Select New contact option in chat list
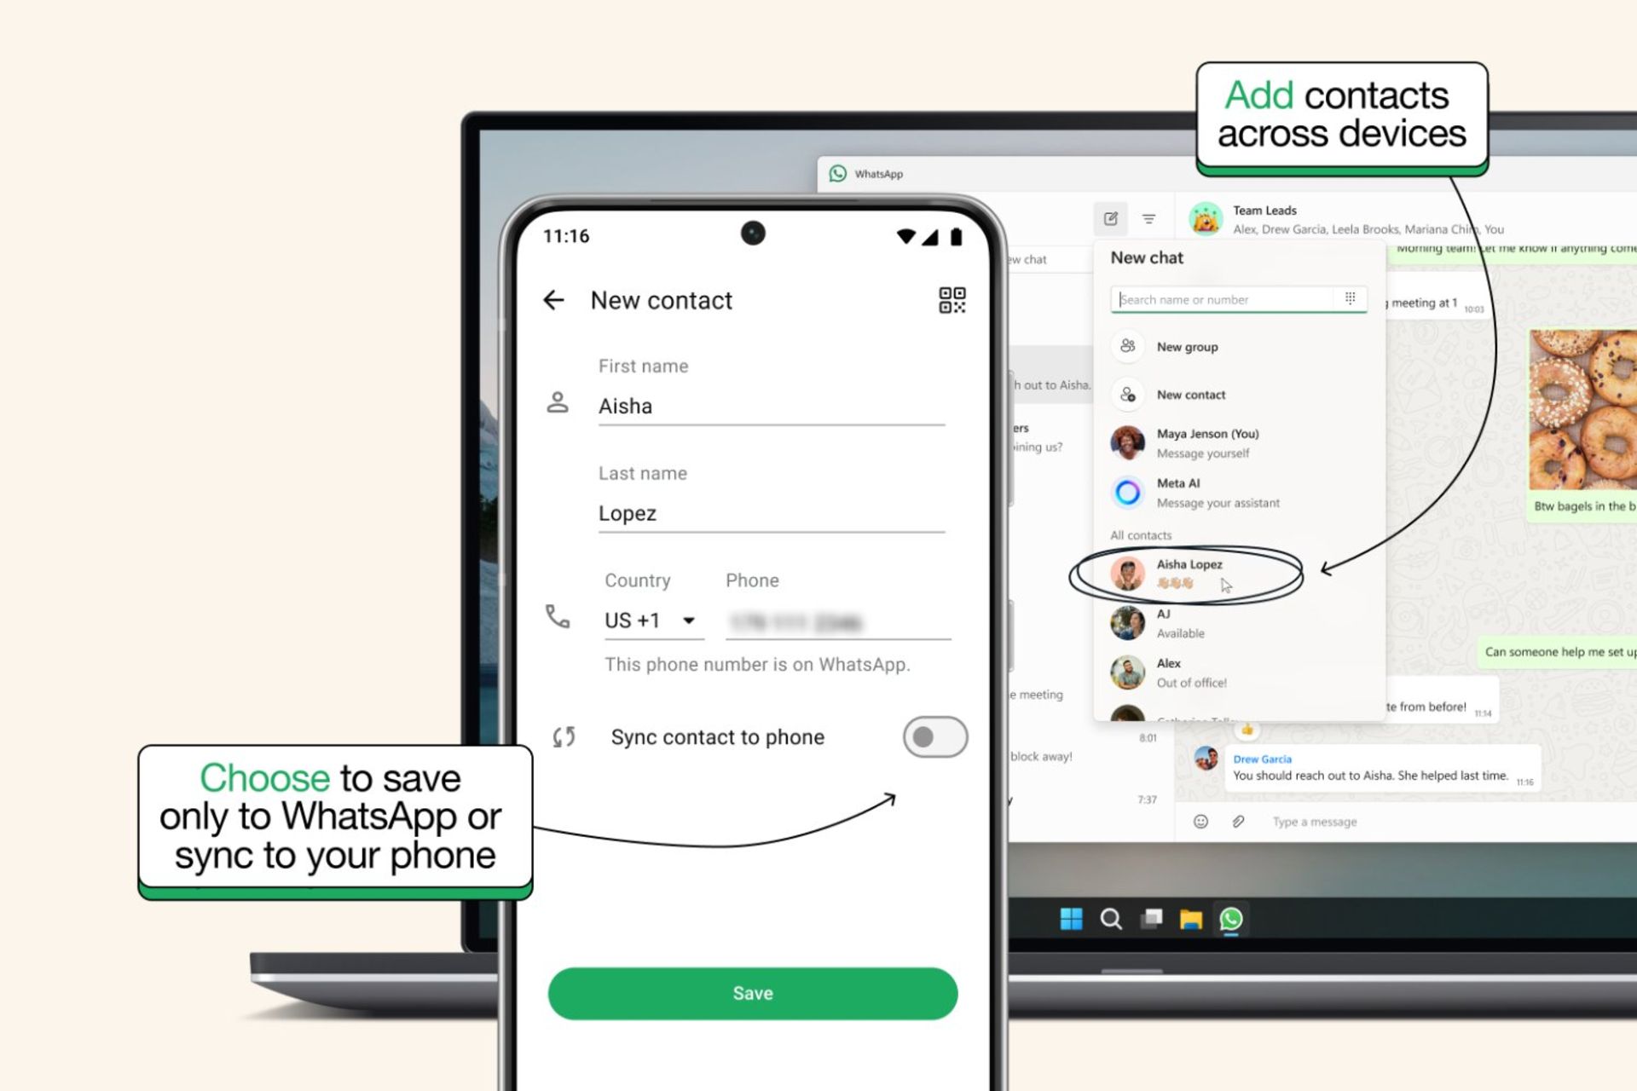This screenshot has height=1091, width=1637. click(x=1191, y=395)
